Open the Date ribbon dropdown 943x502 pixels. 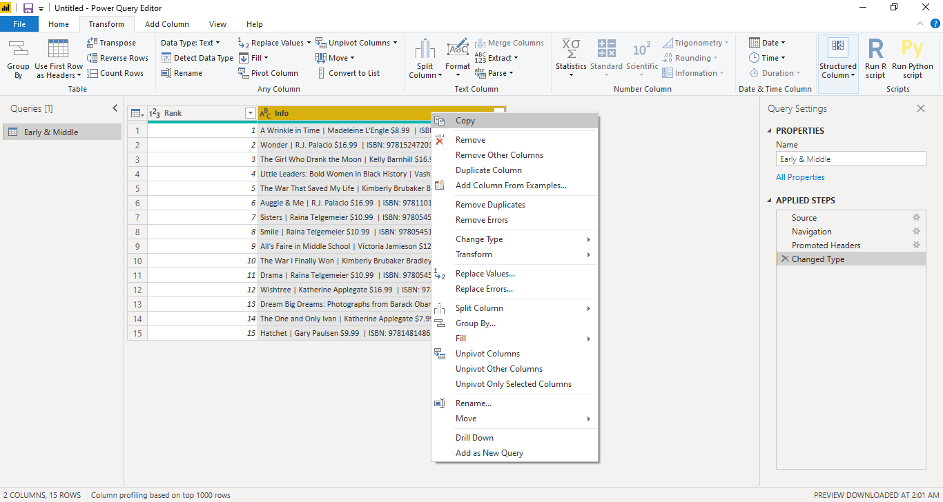pyautogui.click(x=767, y=43)
